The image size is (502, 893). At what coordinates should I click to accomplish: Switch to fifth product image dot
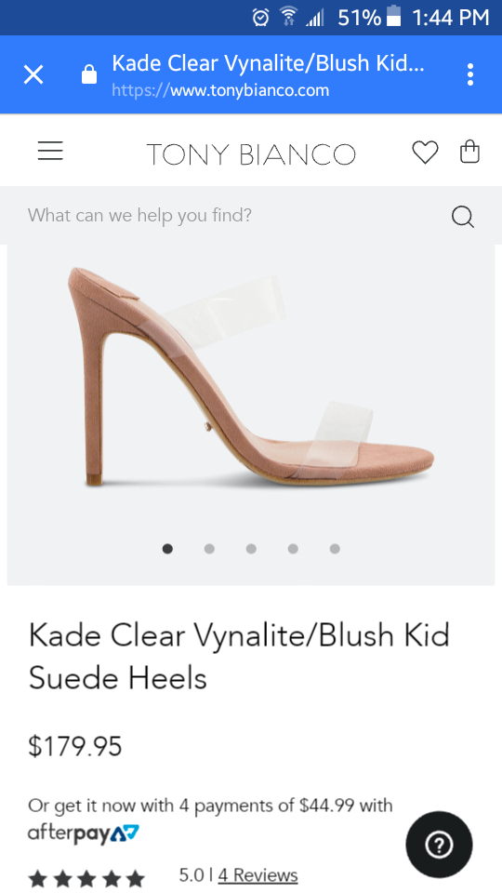point(335,549)
